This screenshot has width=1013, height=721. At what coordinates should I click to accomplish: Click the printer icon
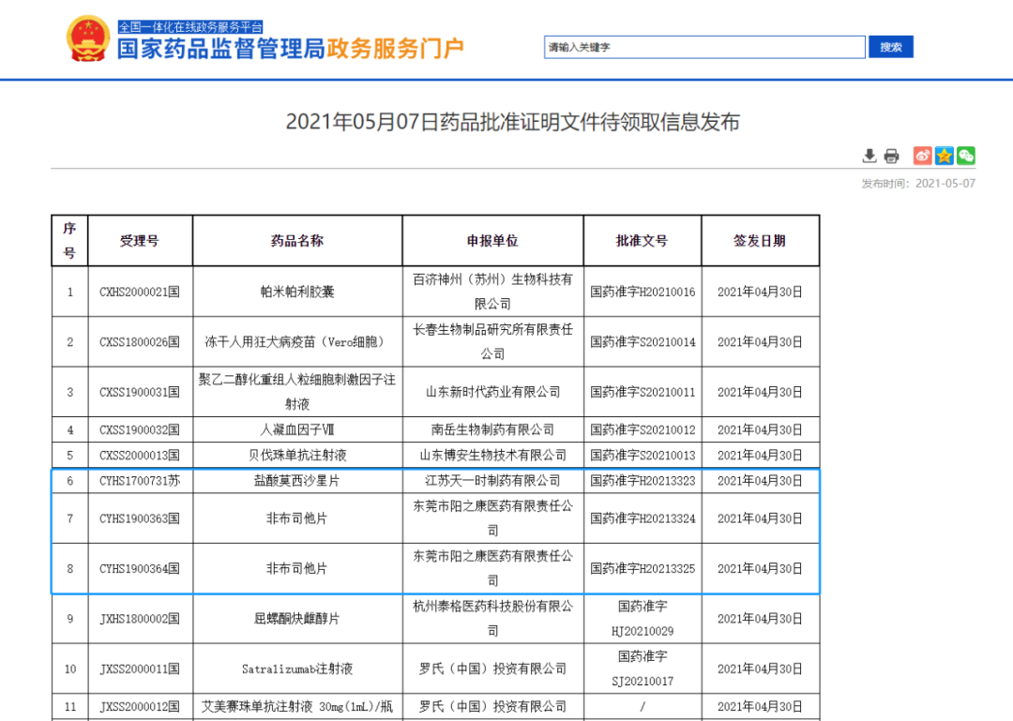tap(891, 156)
